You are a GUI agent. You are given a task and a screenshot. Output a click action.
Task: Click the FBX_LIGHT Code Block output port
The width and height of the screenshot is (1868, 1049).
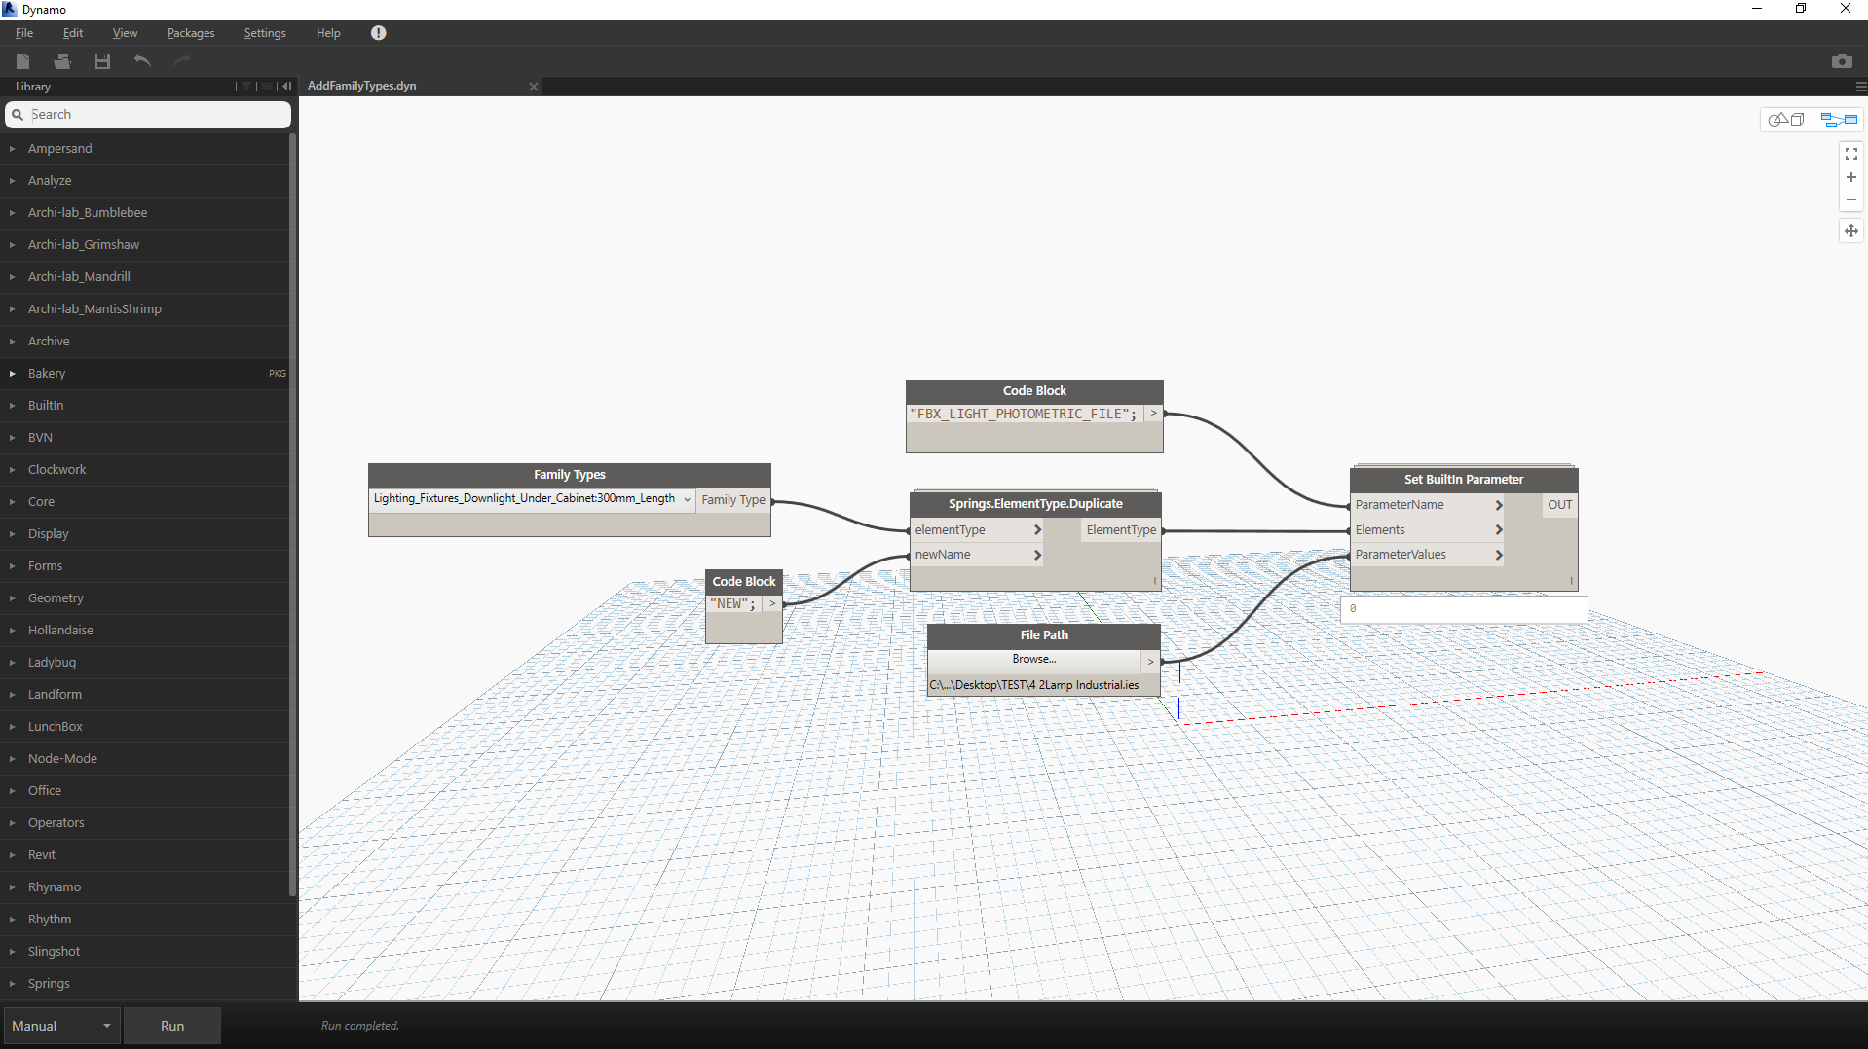(x=1153, y=414)
